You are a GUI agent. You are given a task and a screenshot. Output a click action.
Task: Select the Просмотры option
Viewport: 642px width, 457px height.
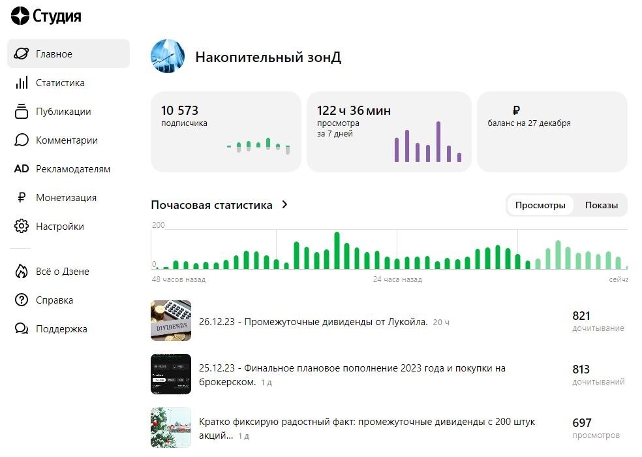(x=540, y=205)
